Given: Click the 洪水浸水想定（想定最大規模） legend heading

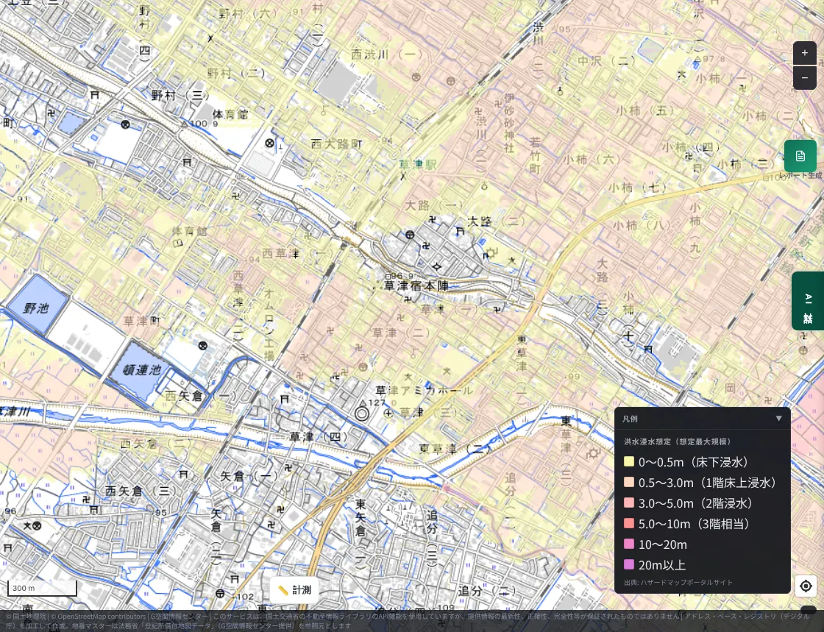Looking at the screenshot, I should pos(678,442).
